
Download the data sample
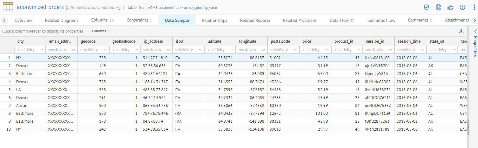click(x=461, y=31)
